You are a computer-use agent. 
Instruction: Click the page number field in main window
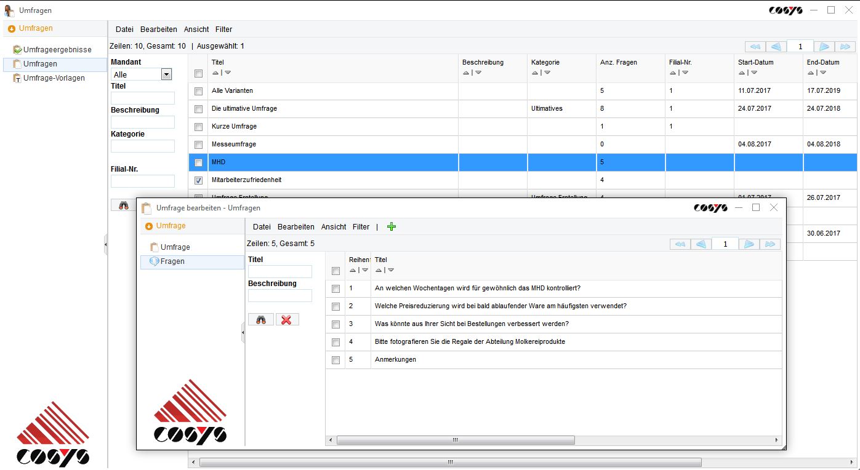800,47
